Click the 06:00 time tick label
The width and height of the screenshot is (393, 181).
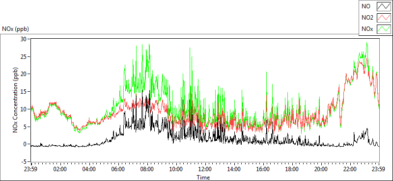[118, 169]
